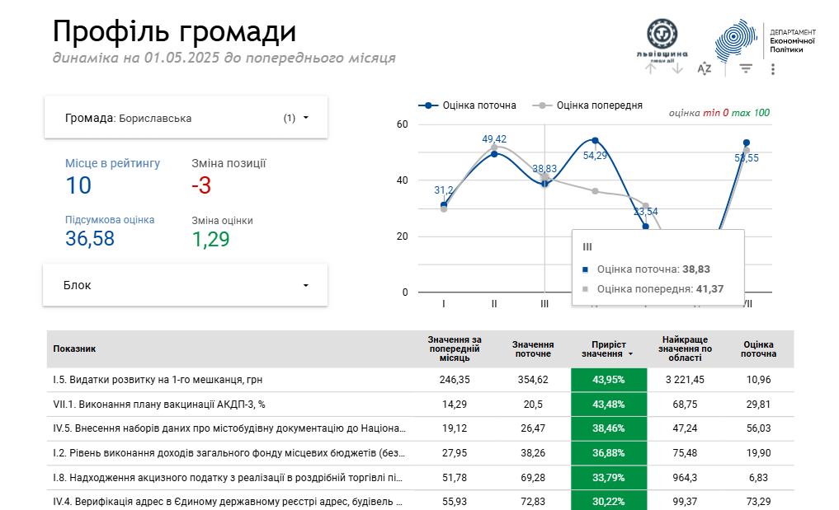Click the drill up arrow icon

[650, 68]
